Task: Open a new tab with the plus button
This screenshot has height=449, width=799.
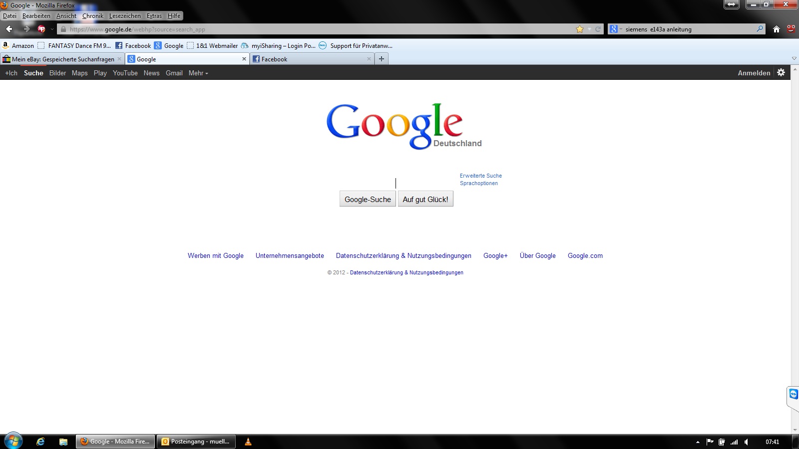Action: coord(382,59)
